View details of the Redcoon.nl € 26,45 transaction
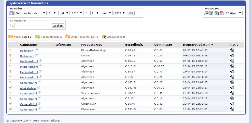The image size is (252, 123). [x=232, y=50]
